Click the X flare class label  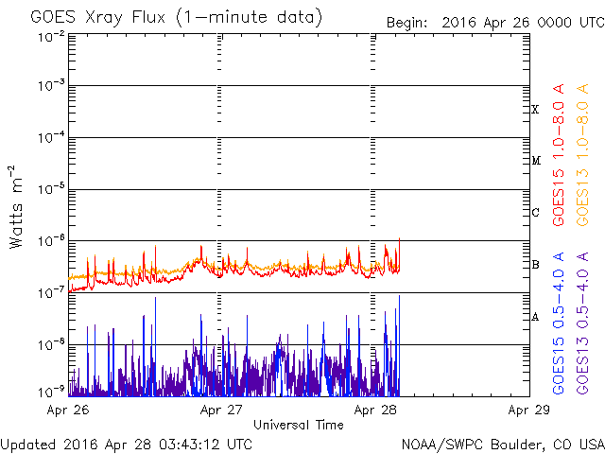point(535,110)
